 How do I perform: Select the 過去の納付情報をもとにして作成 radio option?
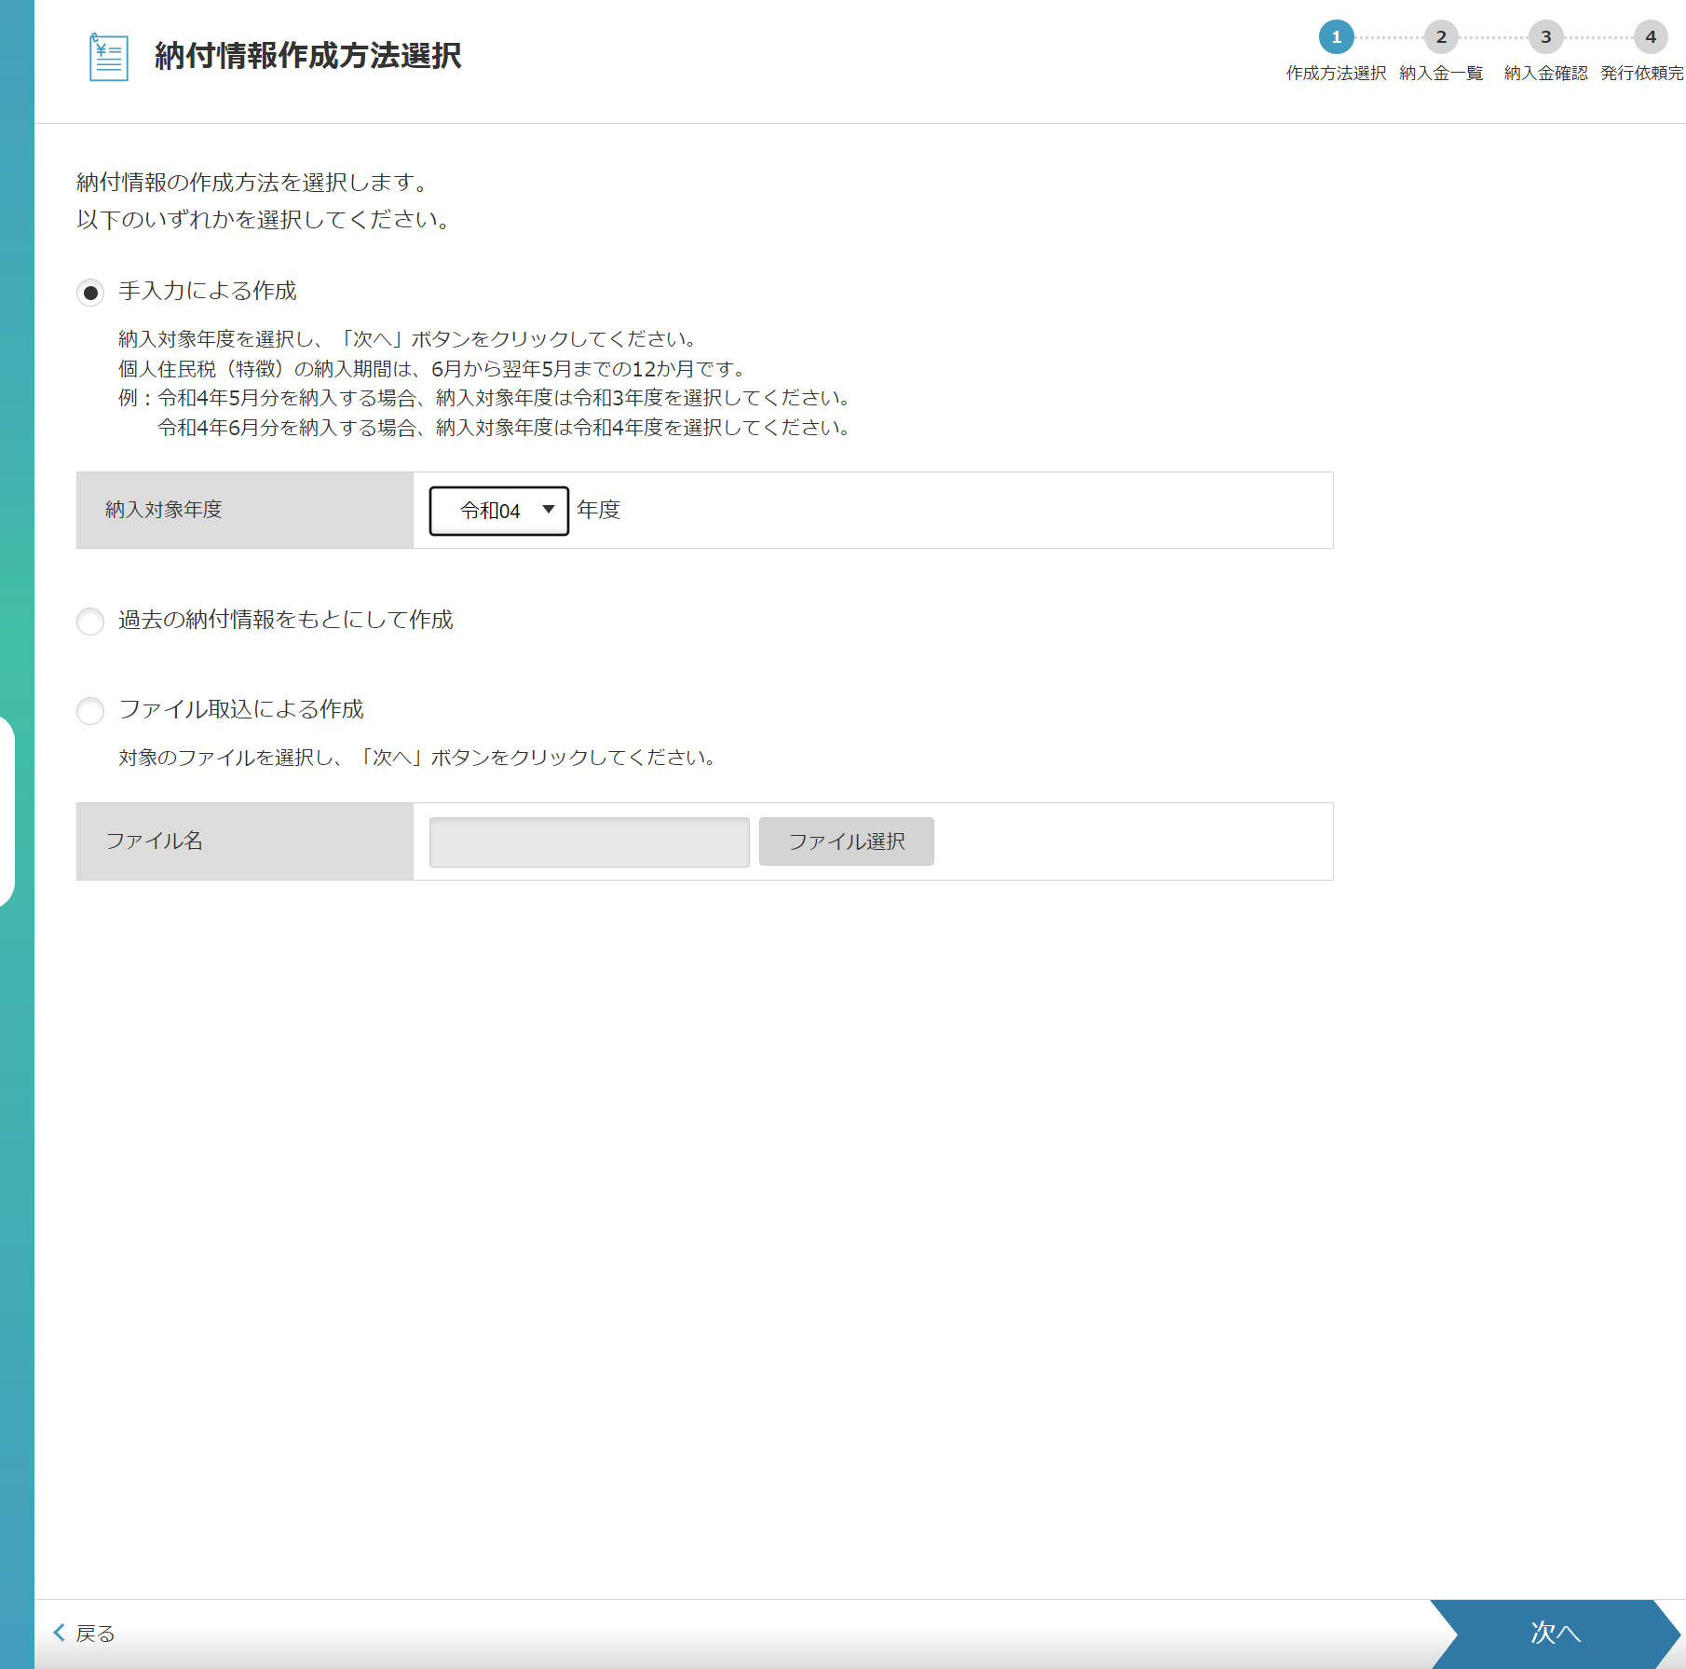pos(90,622)
